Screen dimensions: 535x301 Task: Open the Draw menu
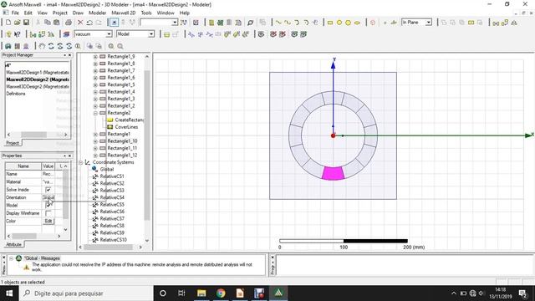pos(78,13)
